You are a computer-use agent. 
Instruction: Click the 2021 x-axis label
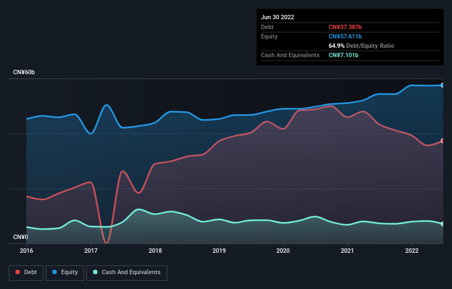click(347, 251)
